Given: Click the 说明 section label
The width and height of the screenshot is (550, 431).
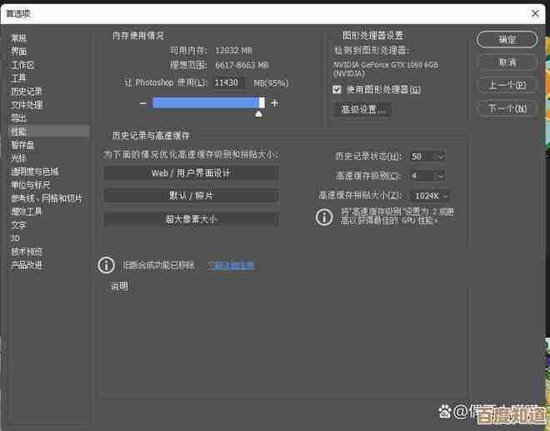Looking at the screenshot, I should point(119,287).
